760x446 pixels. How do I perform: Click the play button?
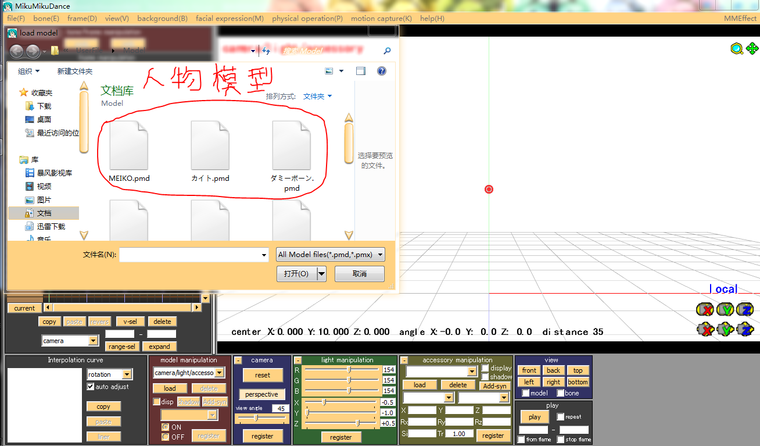535,417
